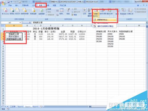The width and height of the screenshot is (148, 111).
Task: Sort descending Z to A
Action: tap(57, 15)
